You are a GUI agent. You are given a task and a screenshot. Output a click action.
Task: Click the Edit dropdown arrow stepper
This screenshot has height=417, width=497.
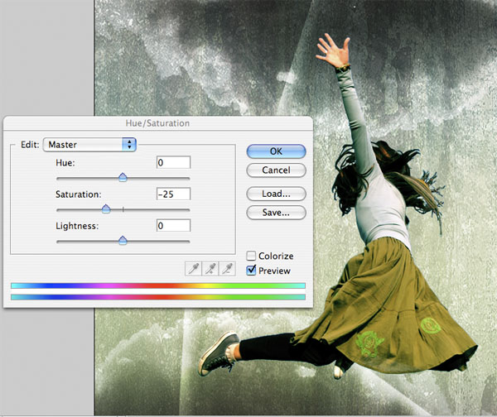tap(129, 145)
